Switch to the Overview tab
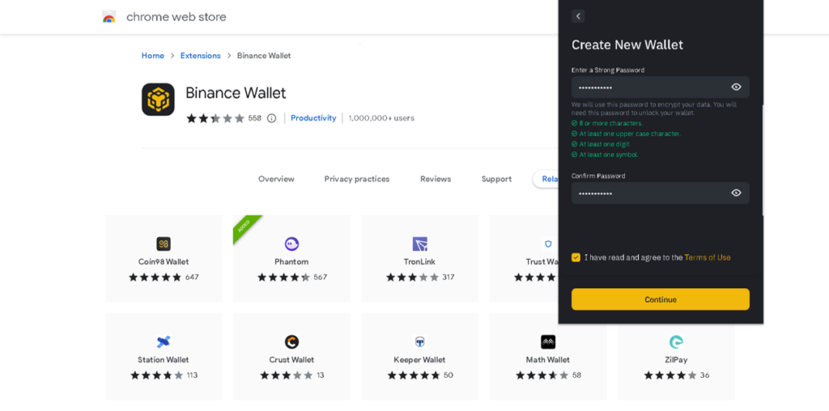Image resolution: width=829 pixels, height=411 pixels. (276, 179)
